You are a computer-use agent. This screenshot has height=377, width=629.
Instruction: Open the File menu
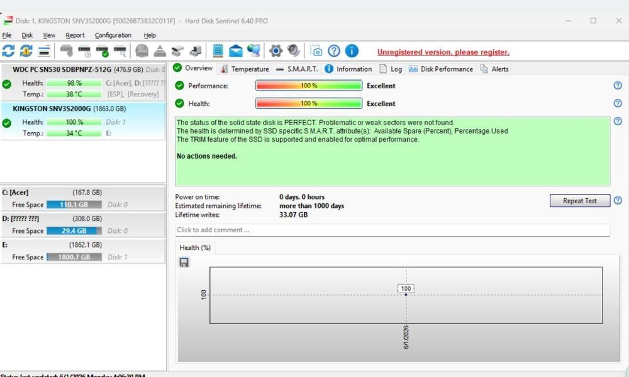click(7, 35)
